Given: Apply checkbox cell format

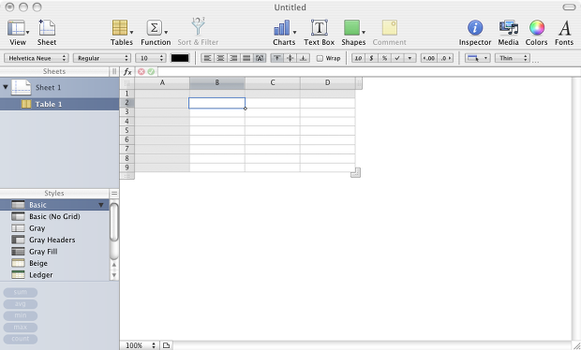Looking at the screenshot, I should click(x=397, y=58).
